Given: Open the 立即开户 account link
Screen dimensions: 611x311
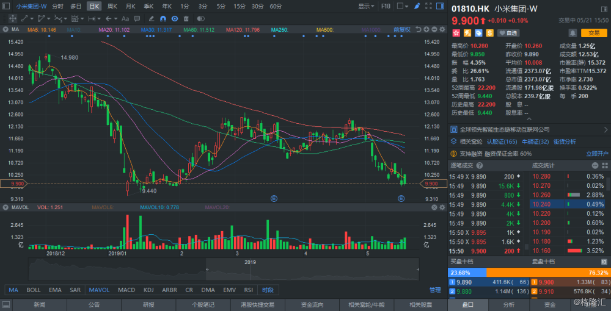Looking at the screenshot, I should coord(597,154).
